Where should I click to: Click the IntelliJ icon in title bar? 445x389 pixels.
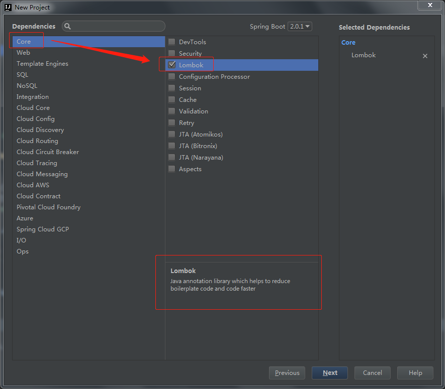pos(8,8)
